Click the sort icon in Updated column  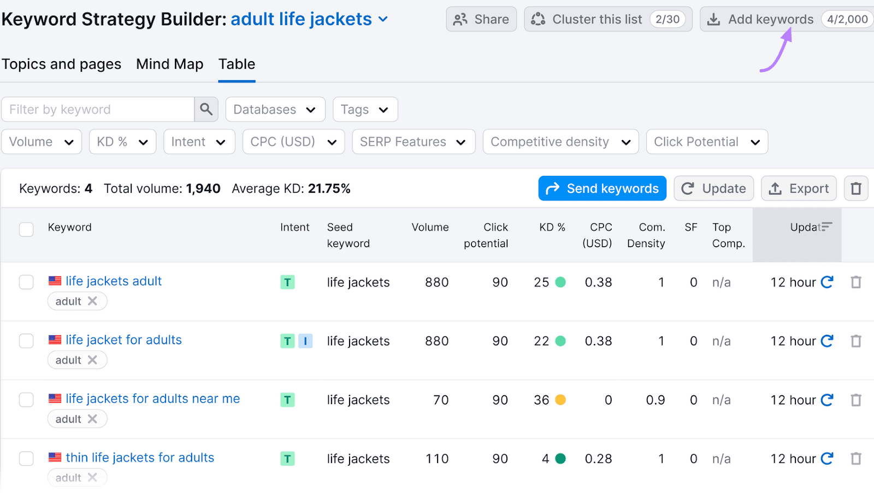827,226
